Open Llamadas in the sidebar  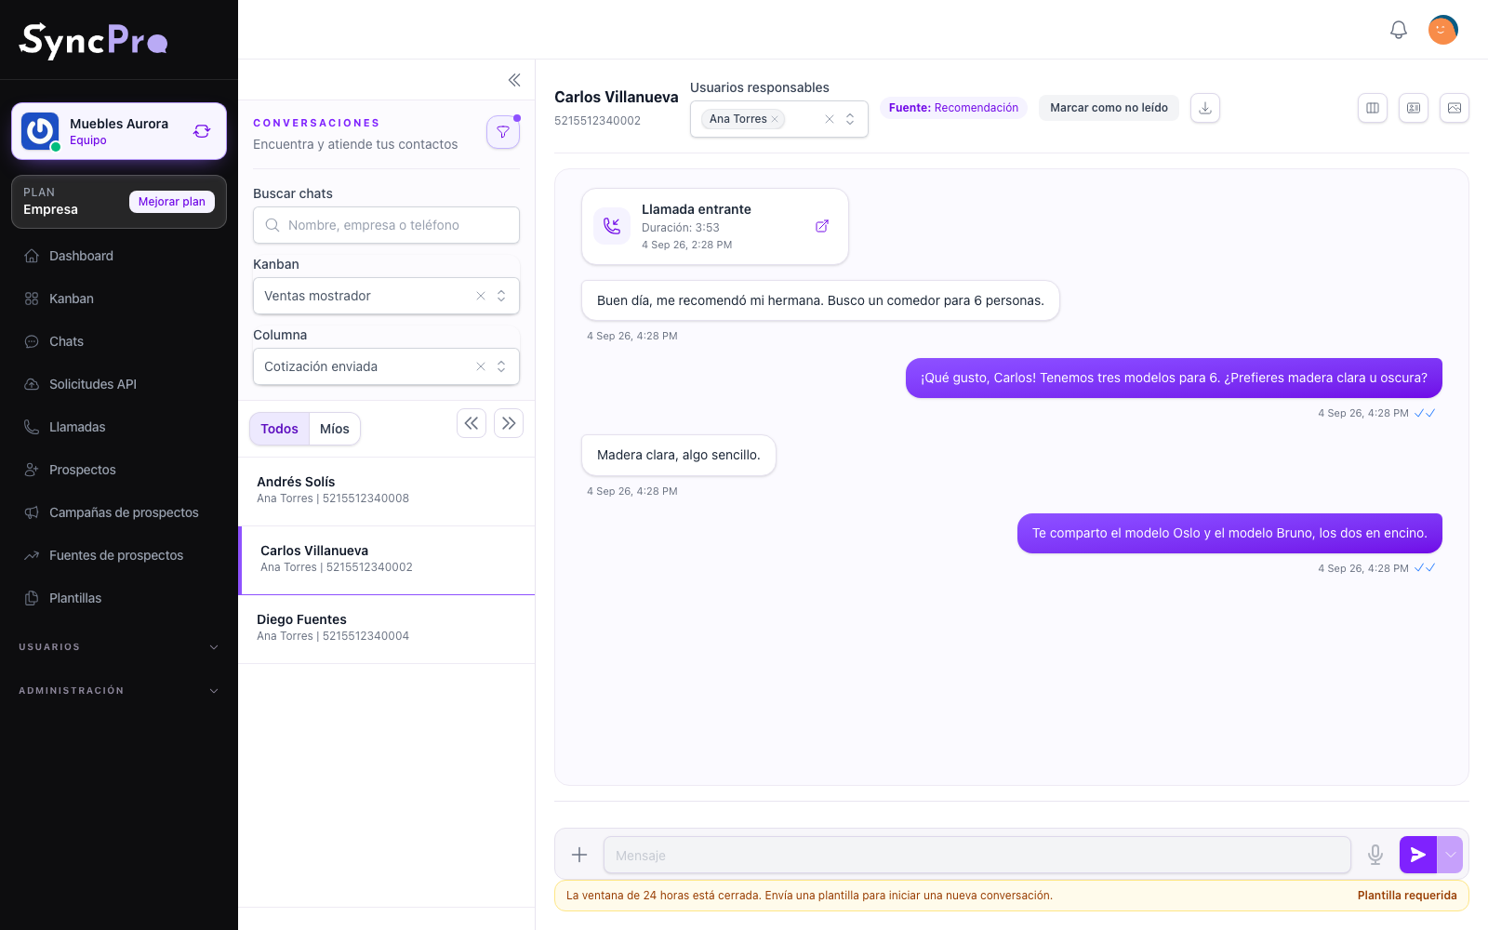click(x=119, y=427)
